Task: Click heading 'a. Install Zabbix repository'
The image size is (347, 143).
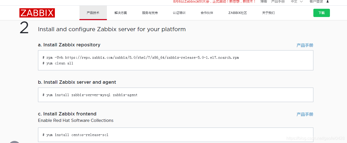Action: click(x=69, y=45)
